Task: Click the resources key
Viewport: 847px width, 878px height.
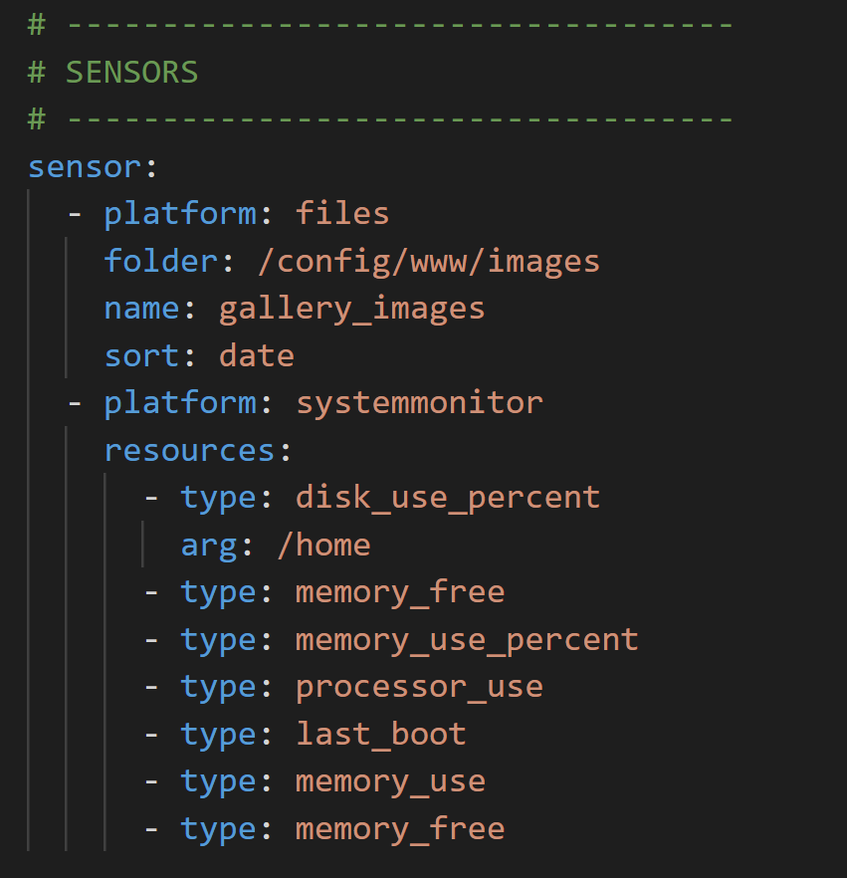Action: pyautogui.click(x=189, y=450)
